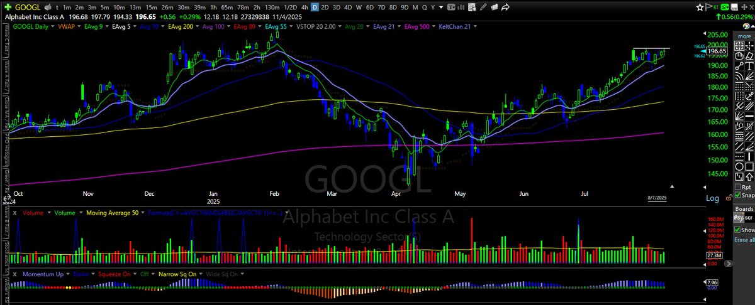Screen dimensions: 755x305
Task: Select the circle drawing tool
Action: coord(739,166)
